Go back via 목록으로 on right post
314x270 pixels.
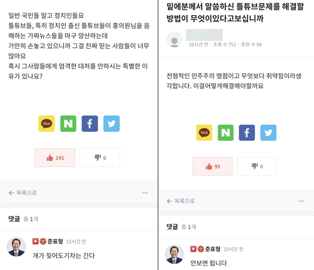coord(181,201)
